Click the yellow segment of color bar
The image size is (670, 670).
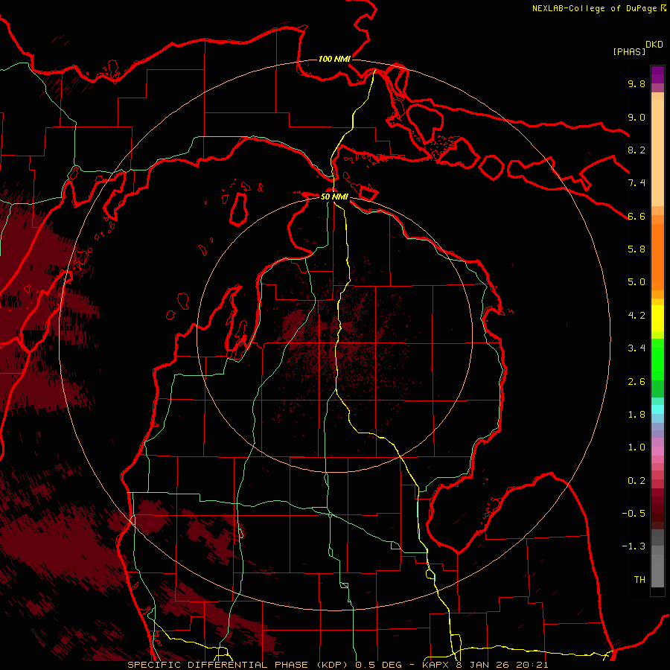point(657,319)
